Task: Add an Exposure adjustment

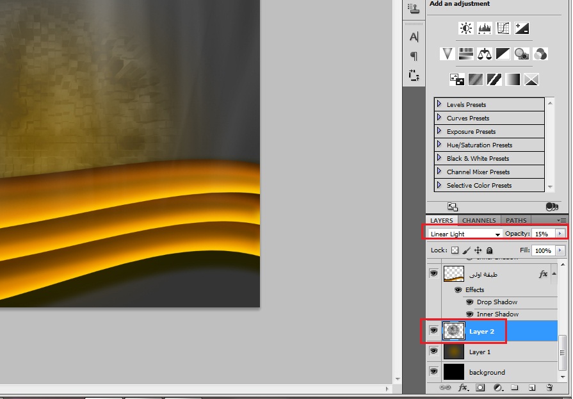Action: tap(522, 28)
